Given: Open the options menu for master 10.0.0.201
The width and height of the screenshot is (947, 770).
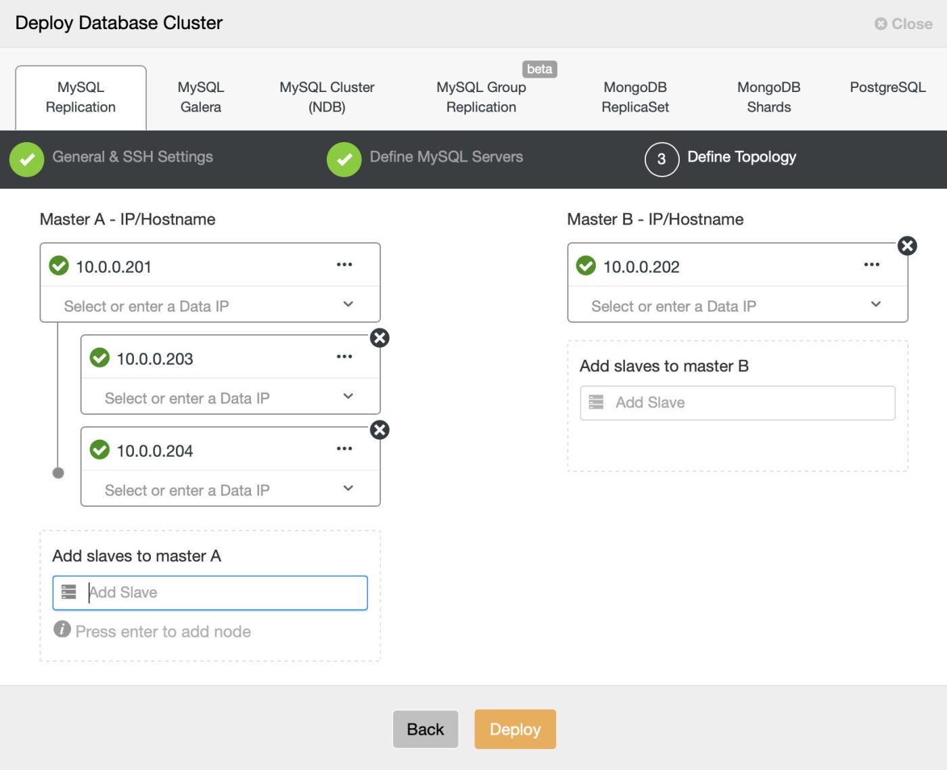Looking at the screenshot, I should [x=345, y=265].
